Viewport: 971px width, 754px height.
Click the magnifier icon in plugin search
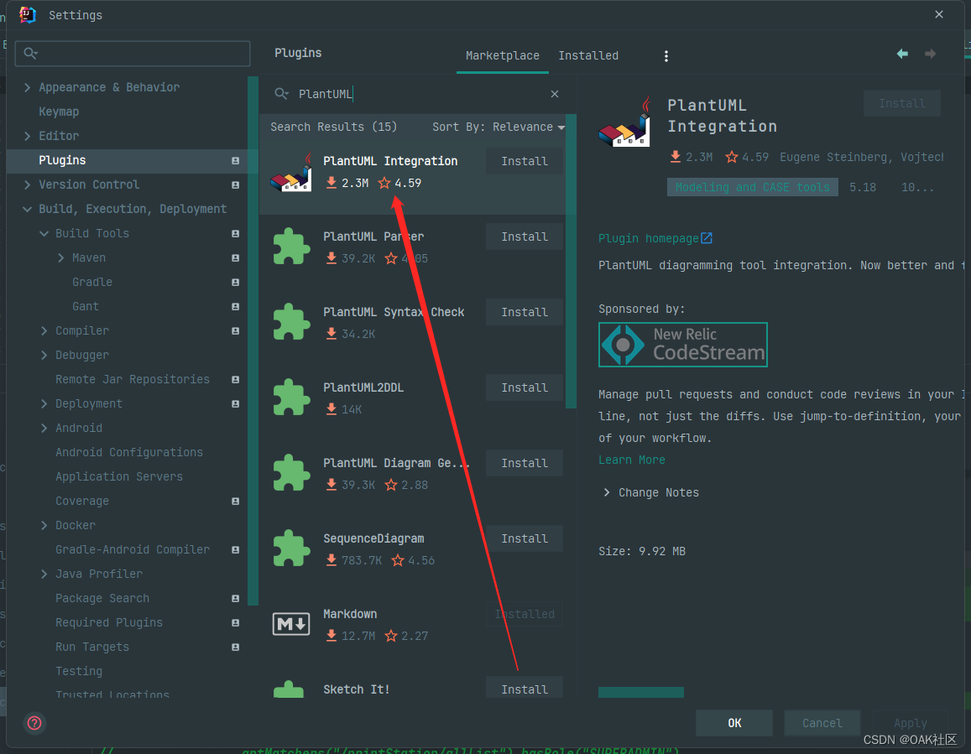(281, 93)
